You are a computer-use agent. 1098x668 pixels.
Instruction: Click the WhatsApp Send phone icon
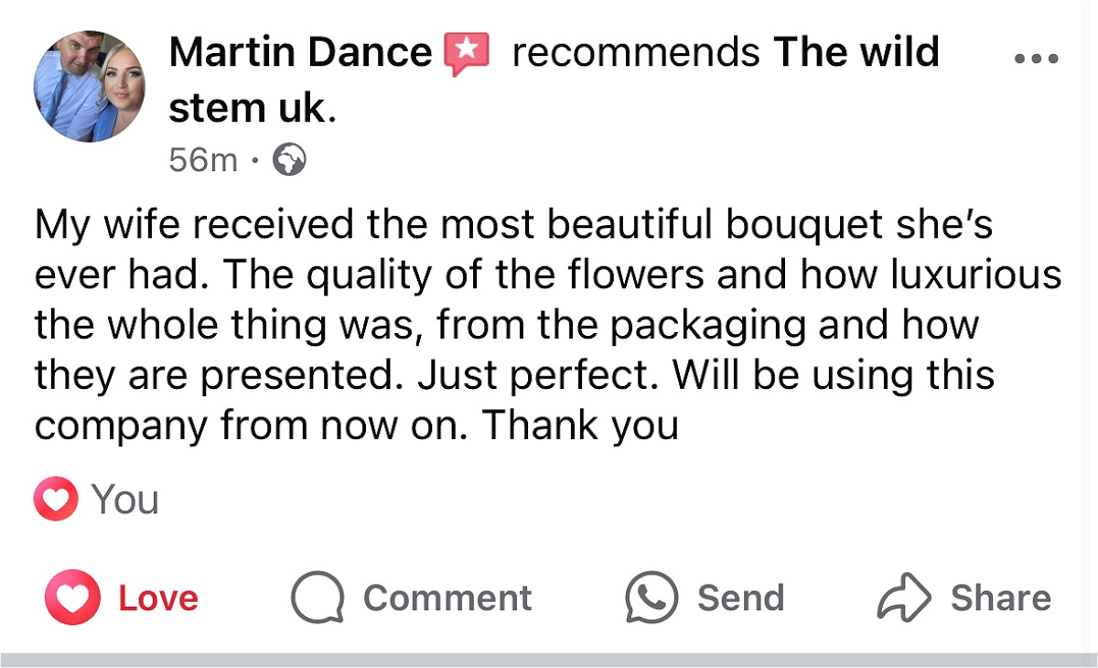tap(651, 598)
